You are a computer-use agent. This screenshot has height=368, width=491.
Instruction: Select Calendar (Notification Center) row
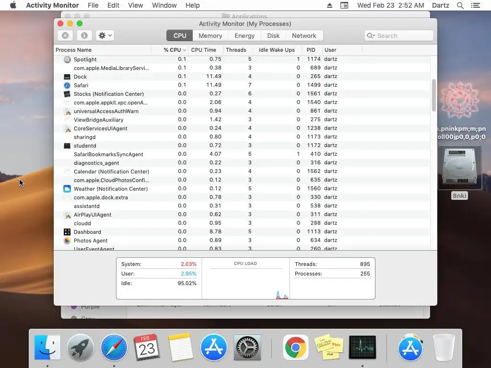coord(242,172)
